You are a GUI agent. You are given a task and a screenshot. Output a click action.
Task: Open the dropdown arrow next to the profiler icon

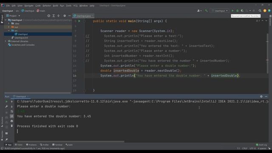click(250, 11)
